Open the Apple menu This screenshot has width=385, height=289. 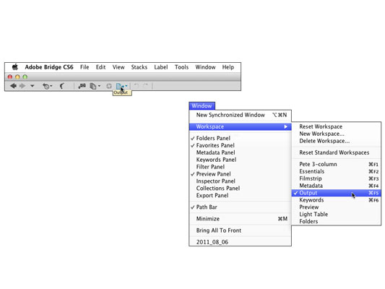click(x=15, y=67)
